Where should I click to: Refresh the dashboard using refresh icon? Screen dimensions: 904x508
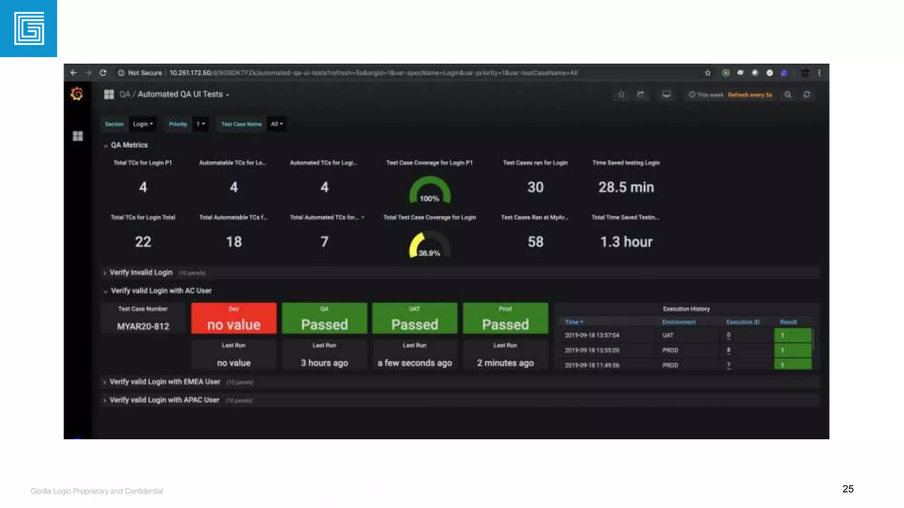coord(806,94)
